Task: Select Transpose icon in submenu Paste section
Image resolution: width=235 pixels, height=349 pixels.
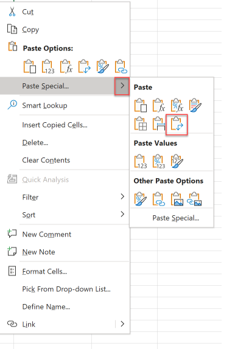Action: pyautogui.click(x=177, y=123)
